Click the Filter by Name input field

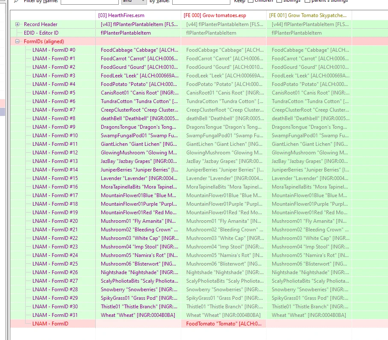coord(90,1)
